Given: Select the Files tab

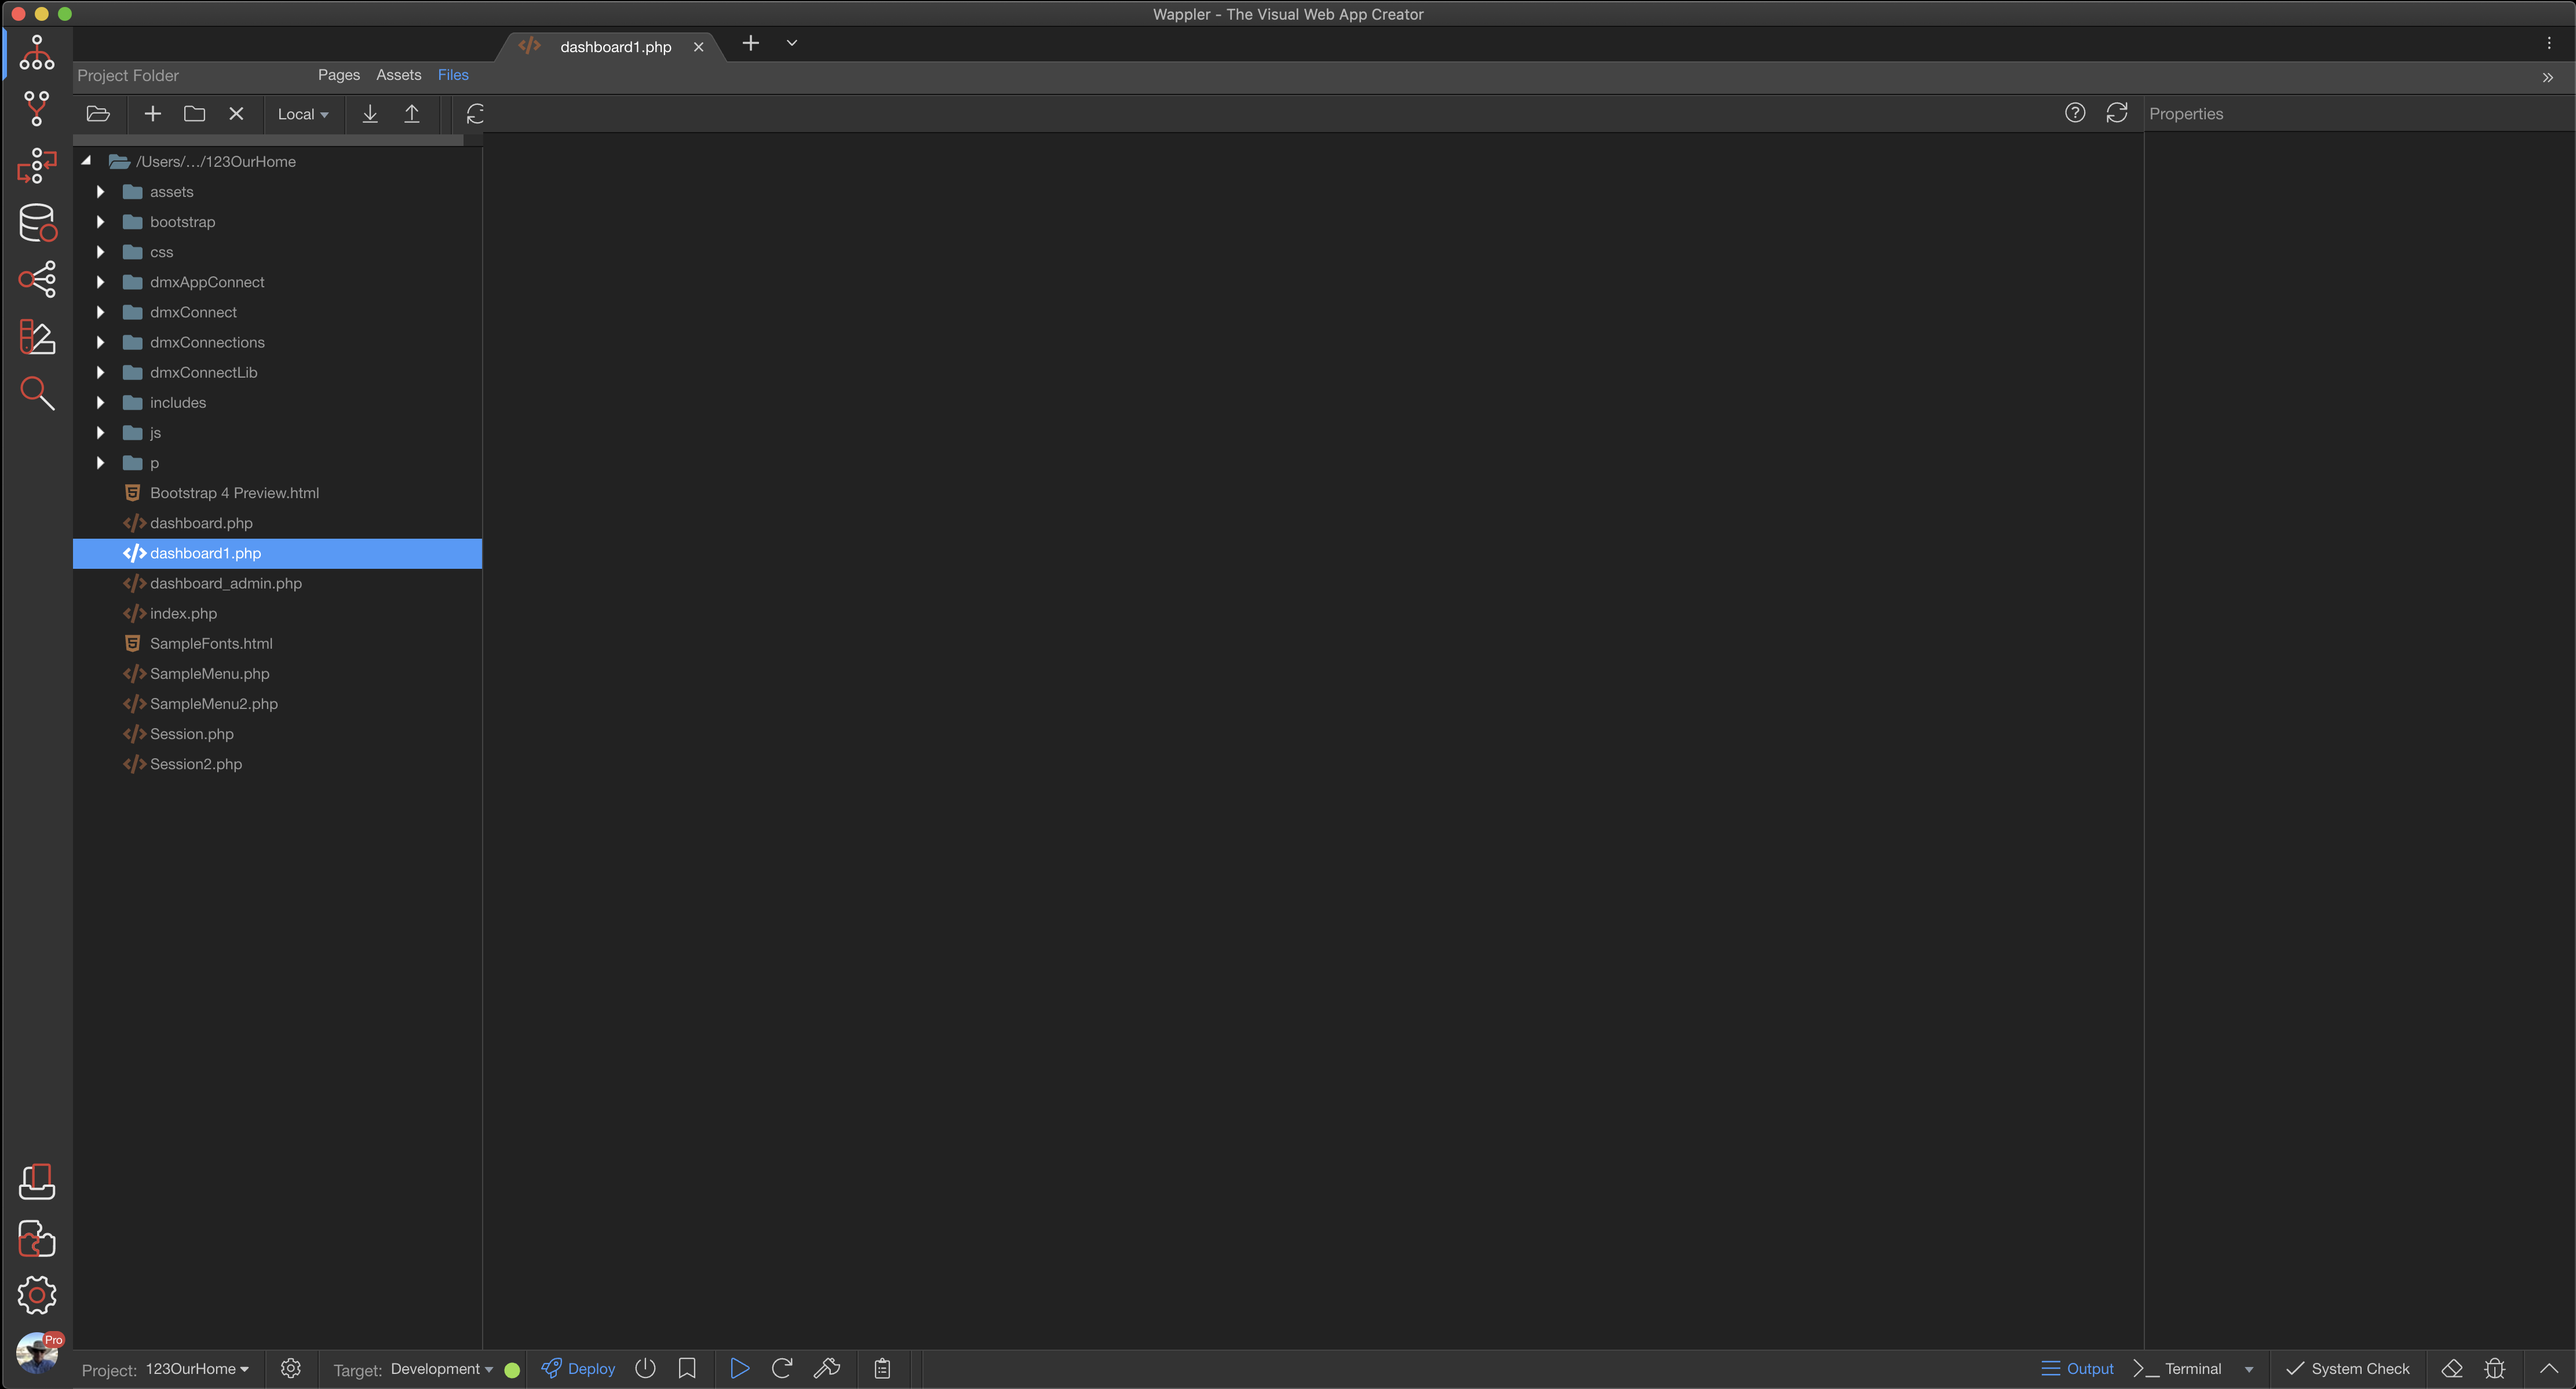Looking at the screenshot, I should 453,75.
